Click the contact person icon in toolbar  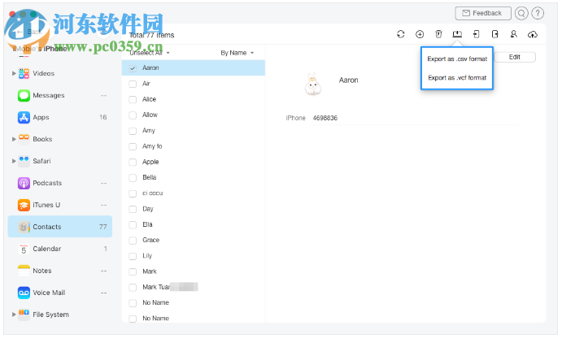point(513,34)
